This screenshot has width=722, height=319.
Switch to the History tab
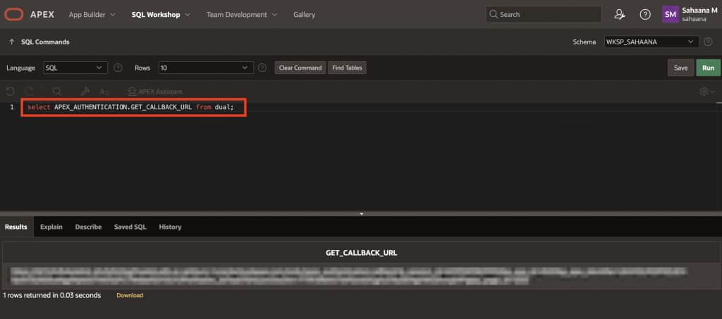[x=170, y=227]
